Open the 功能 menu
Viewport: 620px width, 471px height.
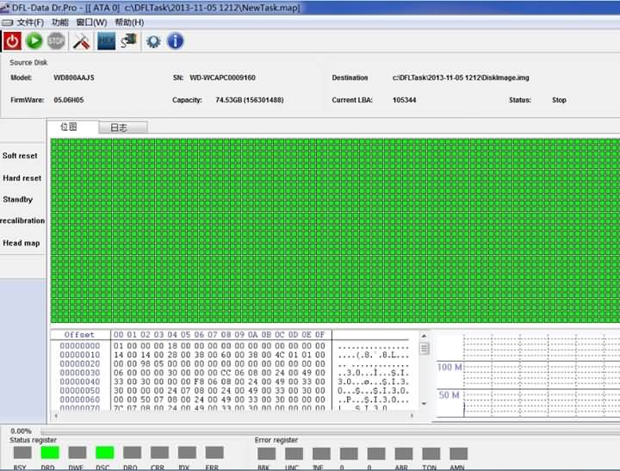(x=59, y=22)
